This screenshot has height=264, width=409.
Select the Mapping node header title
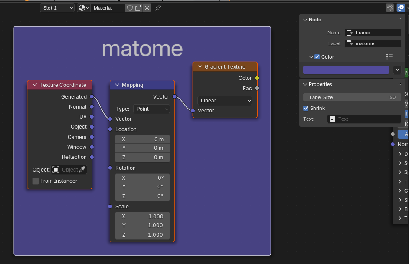tap(133, 85)
